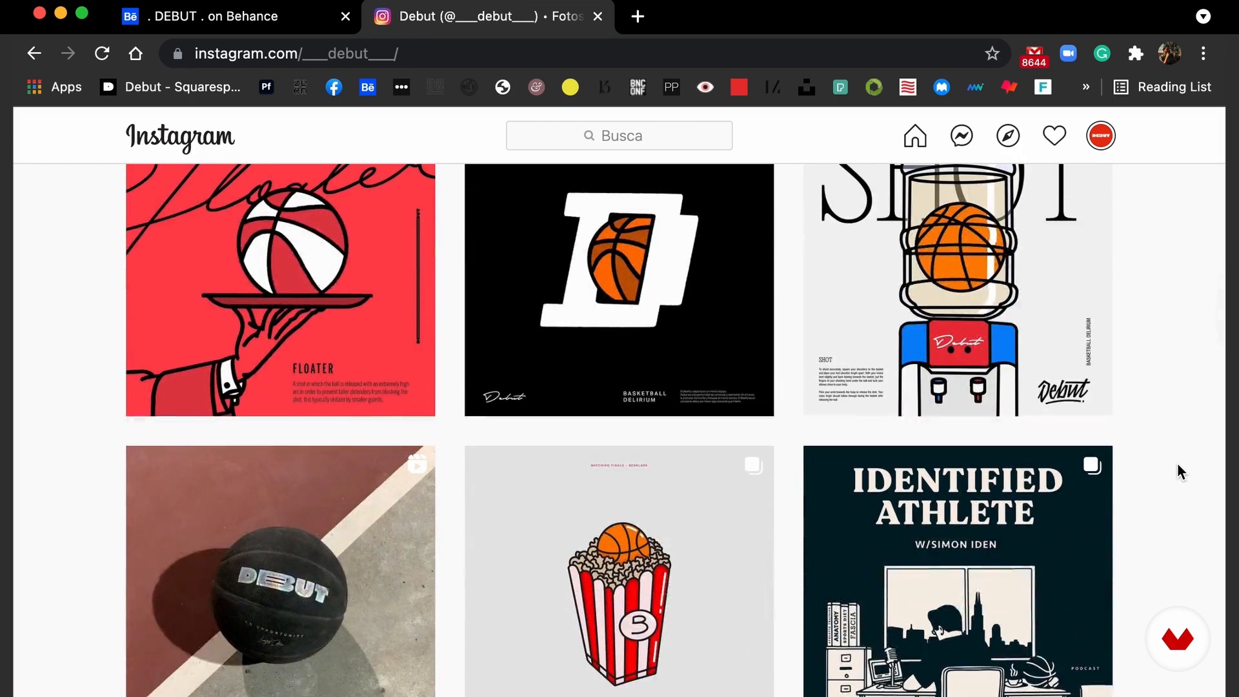
Task: Open the BNC ONF bookmark
Action: click(x=638, y=87)
